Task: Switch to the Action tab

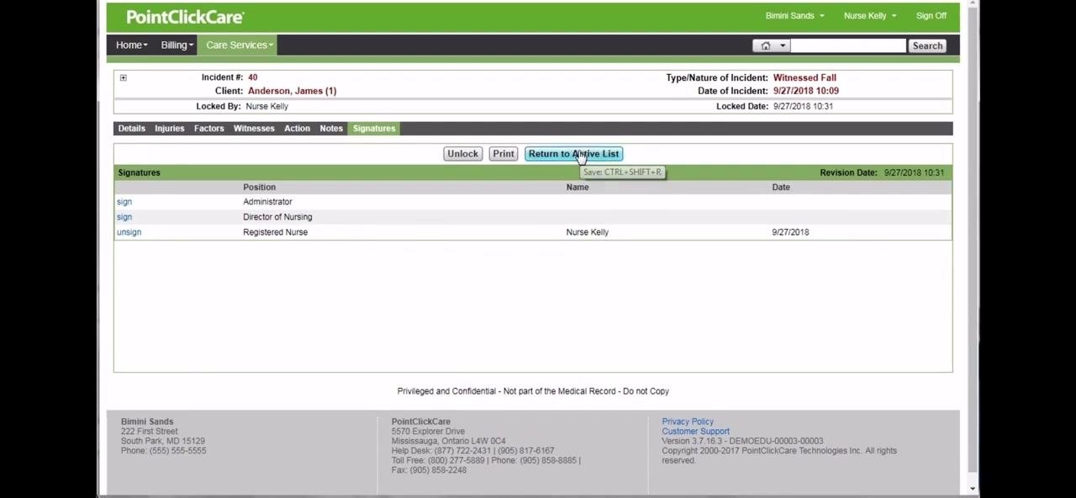Action: (297, 129)
